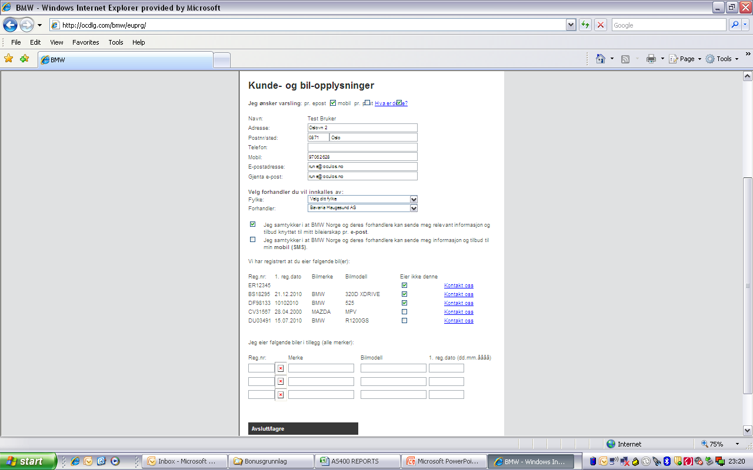
Task: Open the File menu
Action: point(16,42)
